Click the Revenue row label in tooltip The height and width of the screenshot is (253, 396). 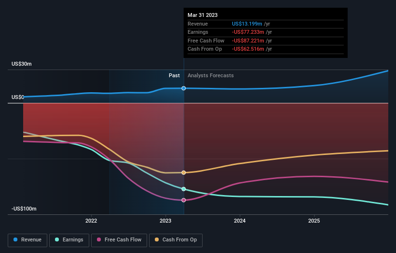pos(198,24)
